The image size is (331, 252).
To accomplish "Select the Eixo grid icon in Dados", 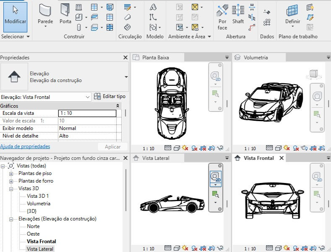I will tap(267, 22).
